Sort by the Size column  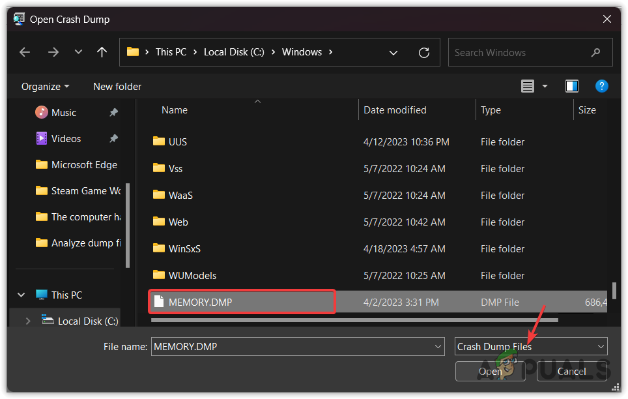point(587,110)
